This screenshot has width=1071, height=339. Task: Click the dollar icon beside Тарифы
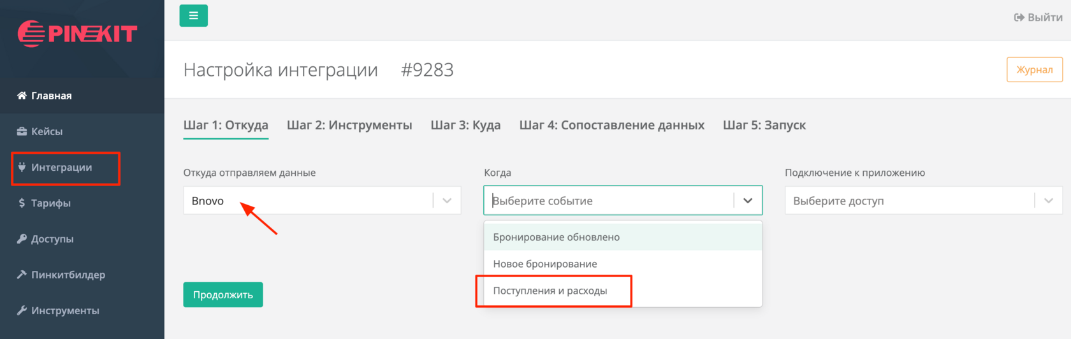coord(22,203)
